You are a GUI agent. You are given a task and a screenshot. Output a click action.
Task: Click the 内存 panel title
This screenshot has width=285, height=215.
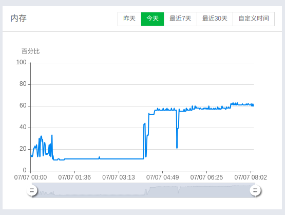[x=18, y=19]
